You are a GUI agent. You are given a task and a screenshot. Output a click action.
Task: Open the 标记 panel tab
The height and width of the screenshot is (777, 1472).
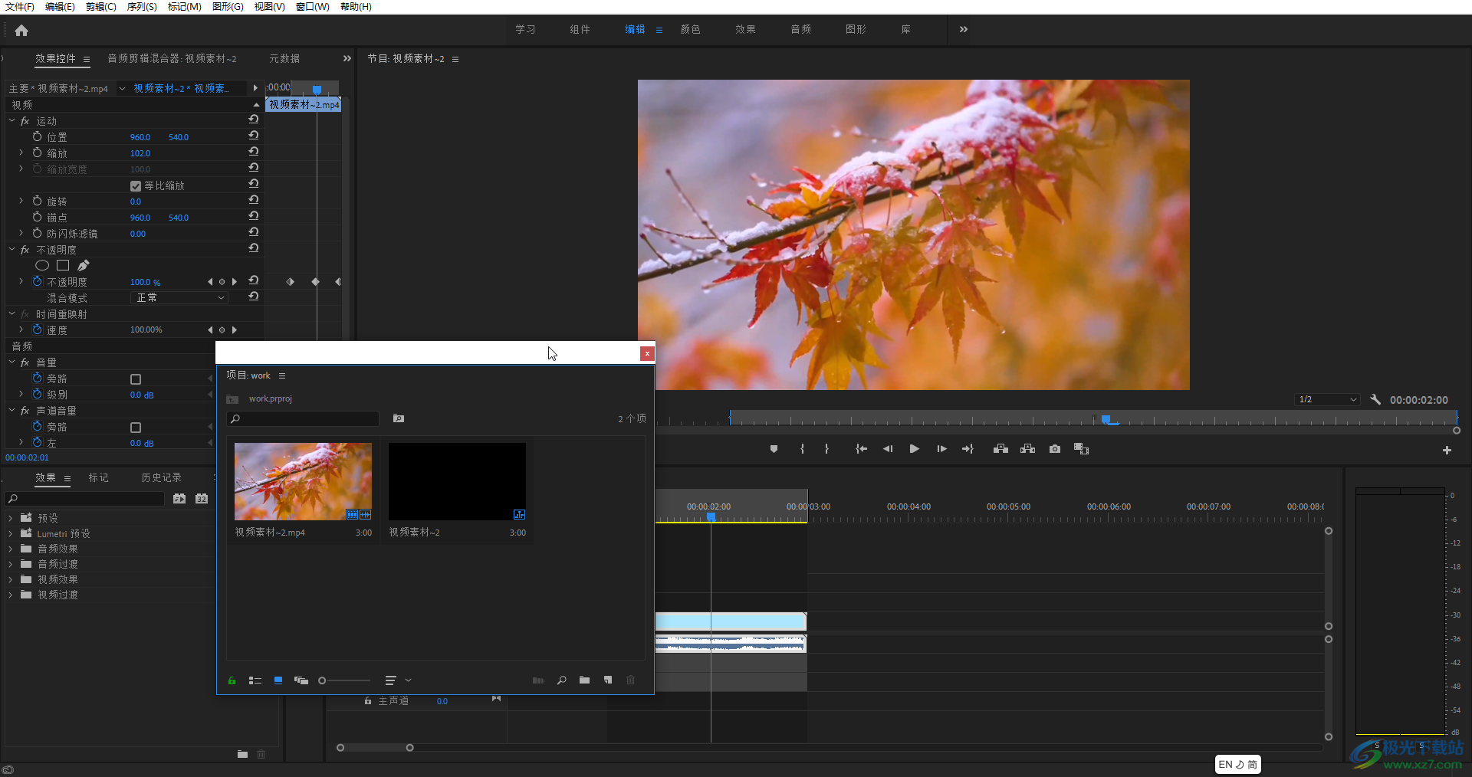tap(98, 477)
